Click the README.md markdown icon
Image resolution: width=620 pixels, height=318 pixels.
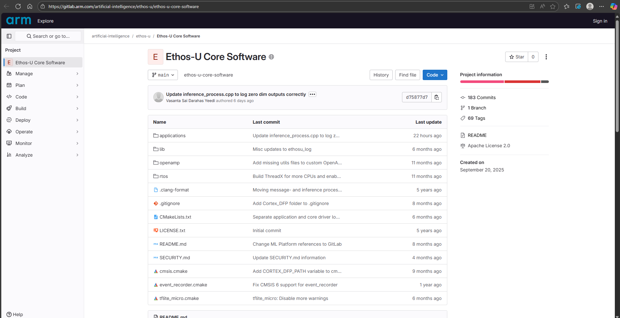pos(156,244)
